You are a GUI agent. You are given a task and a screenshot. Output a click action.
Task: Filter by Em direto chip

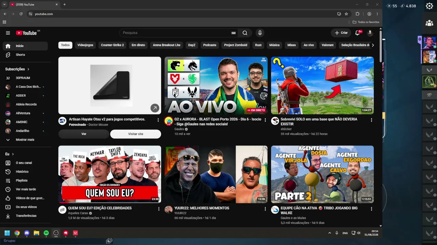pos(138,45)
